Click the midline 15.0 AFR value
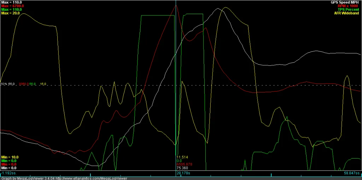 [x=43, y=84]
